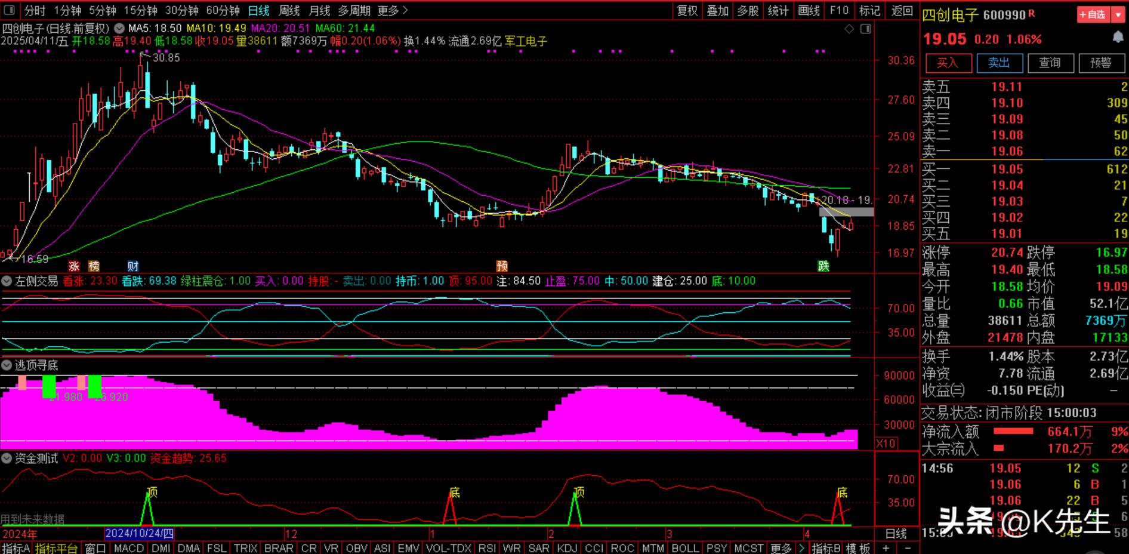Click the 涨 marker below the chart
Image resolution: width=1129 pixels, height=554 pixels.
[74, 266]
